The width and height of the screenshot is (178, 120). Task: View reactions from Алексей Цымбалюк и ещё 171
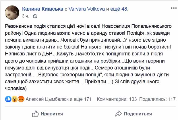coord(59,99)
